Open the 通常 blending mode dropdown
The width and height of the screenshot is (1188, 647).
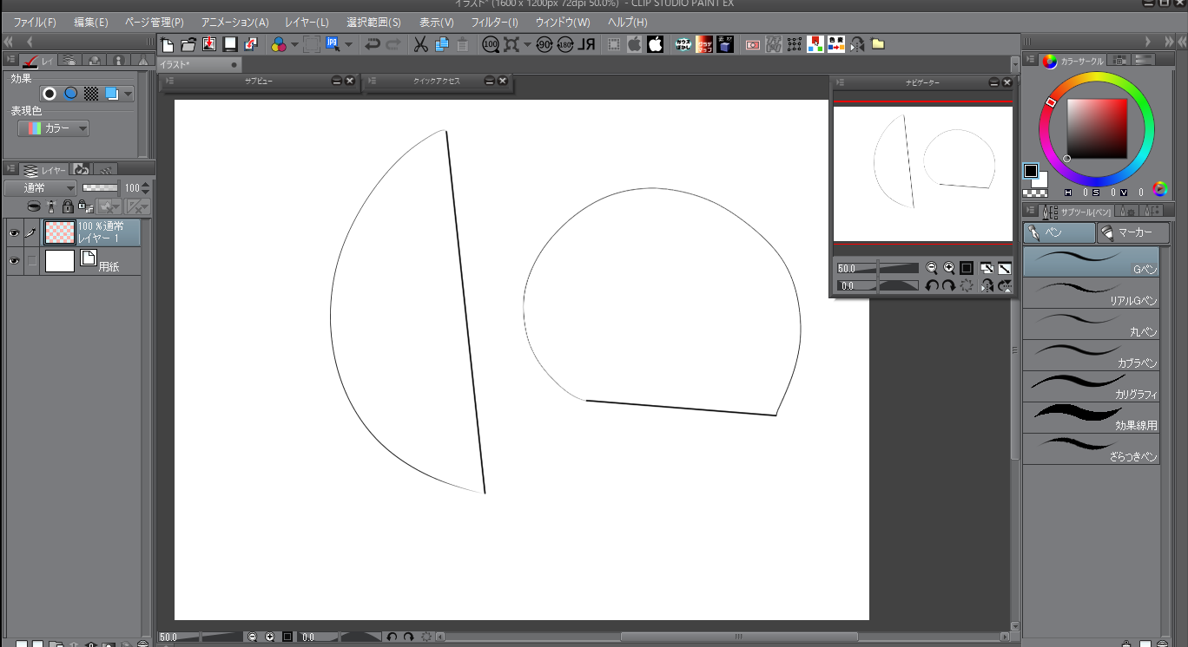(40, 188)
